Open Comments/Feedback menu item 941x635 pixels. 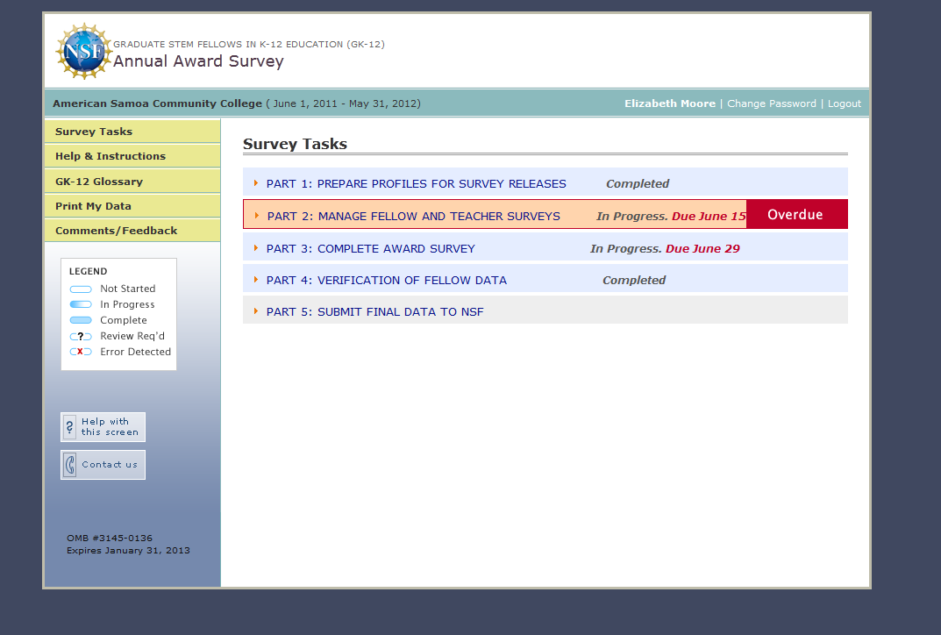(x=132, y=231)
